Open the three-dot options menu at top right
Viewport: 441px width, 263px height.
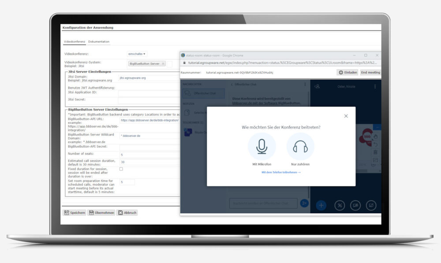(375, 86)
